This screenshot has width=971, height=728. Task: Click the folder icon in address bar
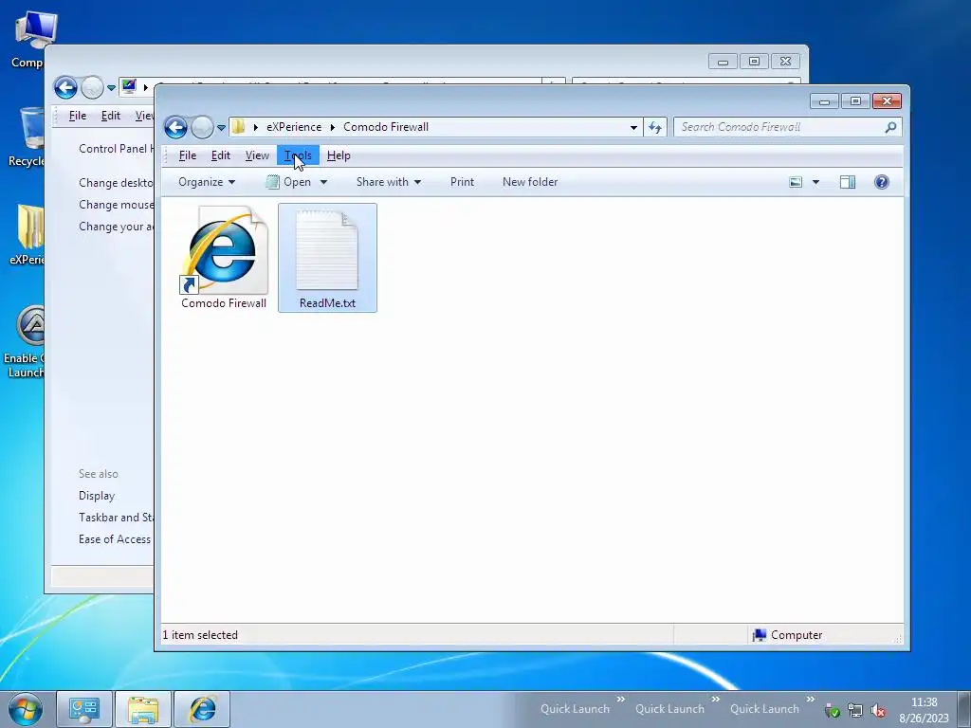coord(238,127)
